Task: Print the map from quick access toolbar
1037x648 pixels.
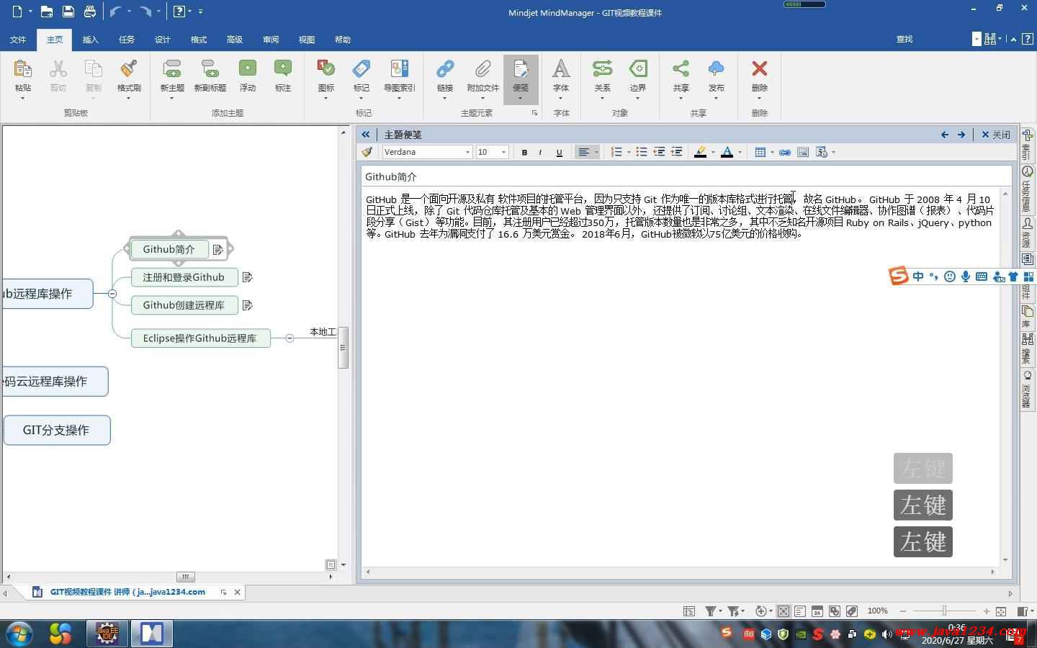Action: [x=89, y=12]
